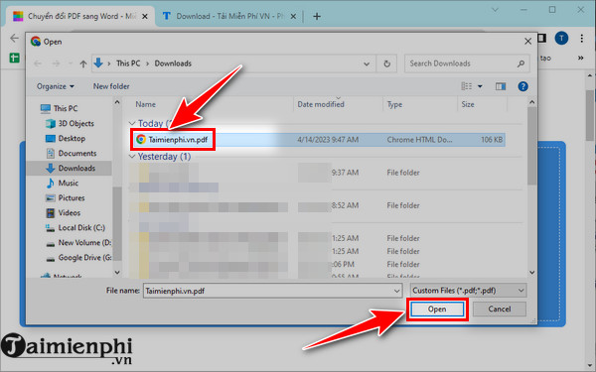Open Google Drive (G:) in the sidebar
This screenshot has width=596, height=372.
84,257
